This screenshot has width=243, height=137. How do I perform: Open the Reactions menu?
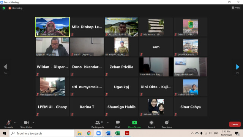[x=167, y=124]
